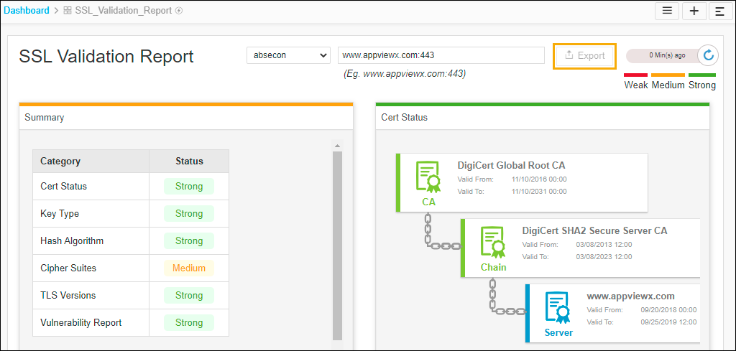Screen dimensions: 736x351
Task: Click the Strong badge for Key Type
Action: (189, 214)
